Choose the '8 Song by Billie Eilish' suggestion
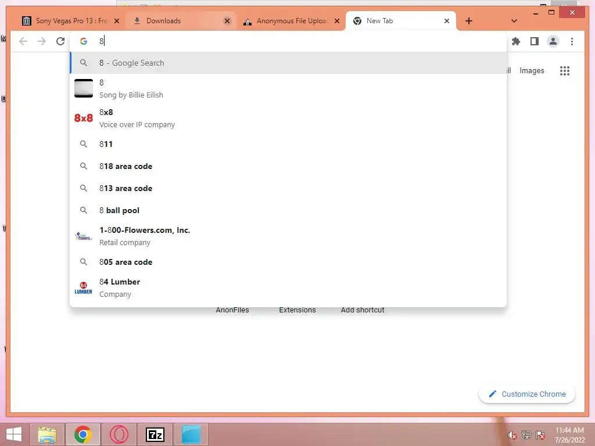Screen dimensions: 595x446 (x=288, y=88)
